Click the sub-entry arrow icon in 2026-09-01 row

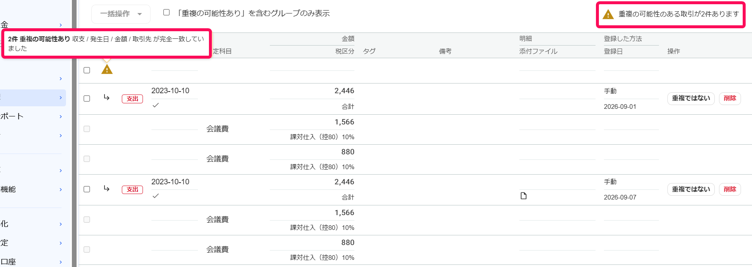[107, 97]
